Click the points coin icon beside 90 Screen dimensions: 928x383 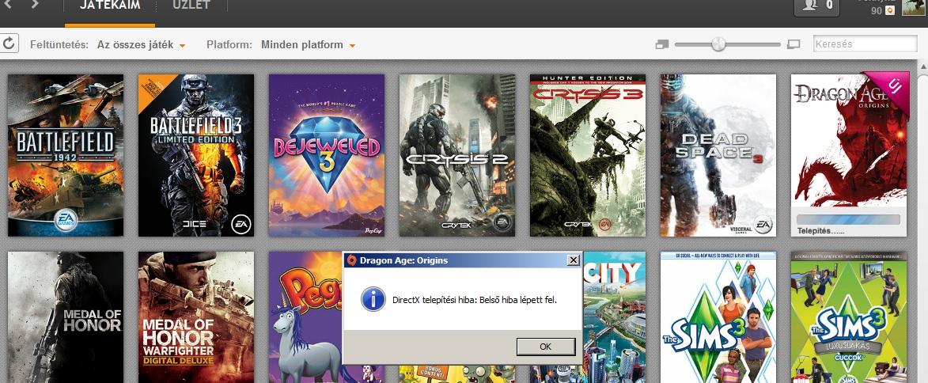(x=889, y=11)
